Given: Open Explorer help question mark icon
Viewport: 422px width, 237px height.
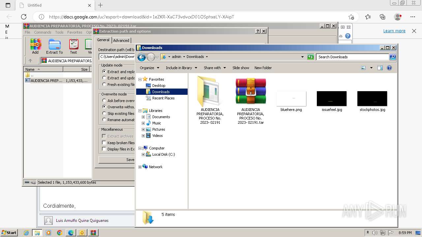Looking at the screenshot, I should pyautogui.click(x=389, y=68).
